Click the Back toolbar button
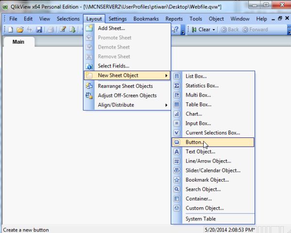Screen dimensions: 291x233 [230, 30]
